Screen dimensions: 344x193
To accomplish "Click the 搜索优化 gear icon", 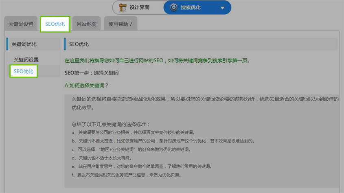I will 174,7.
